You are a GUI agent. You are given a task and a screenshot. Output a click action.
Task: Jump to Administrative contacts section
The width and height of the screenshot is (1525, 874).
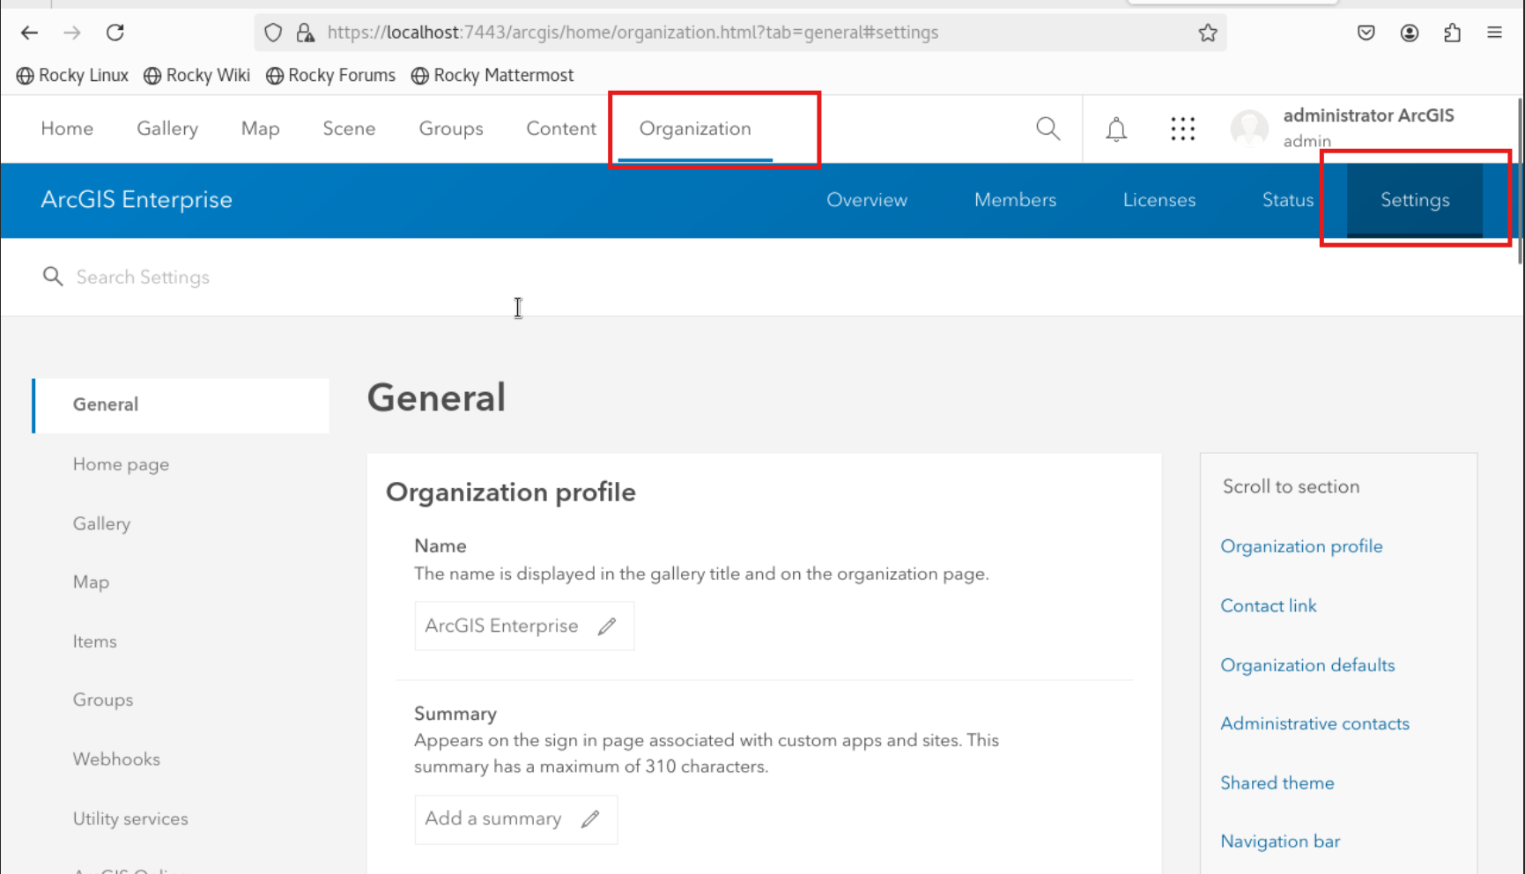pyautogui.click(x=1314, y=724)
